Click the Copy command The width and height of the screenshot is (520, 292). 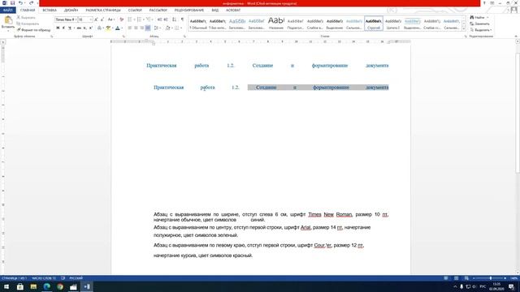[28, 24]
